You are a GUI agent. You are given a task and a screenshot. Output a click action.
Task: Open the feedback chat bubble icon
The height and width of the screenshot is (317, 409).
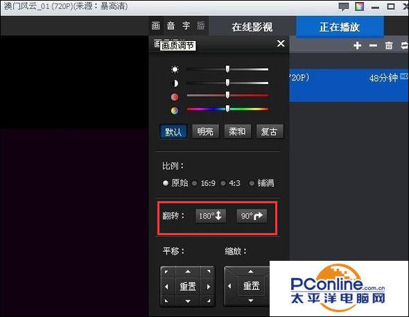pos(344,7)
